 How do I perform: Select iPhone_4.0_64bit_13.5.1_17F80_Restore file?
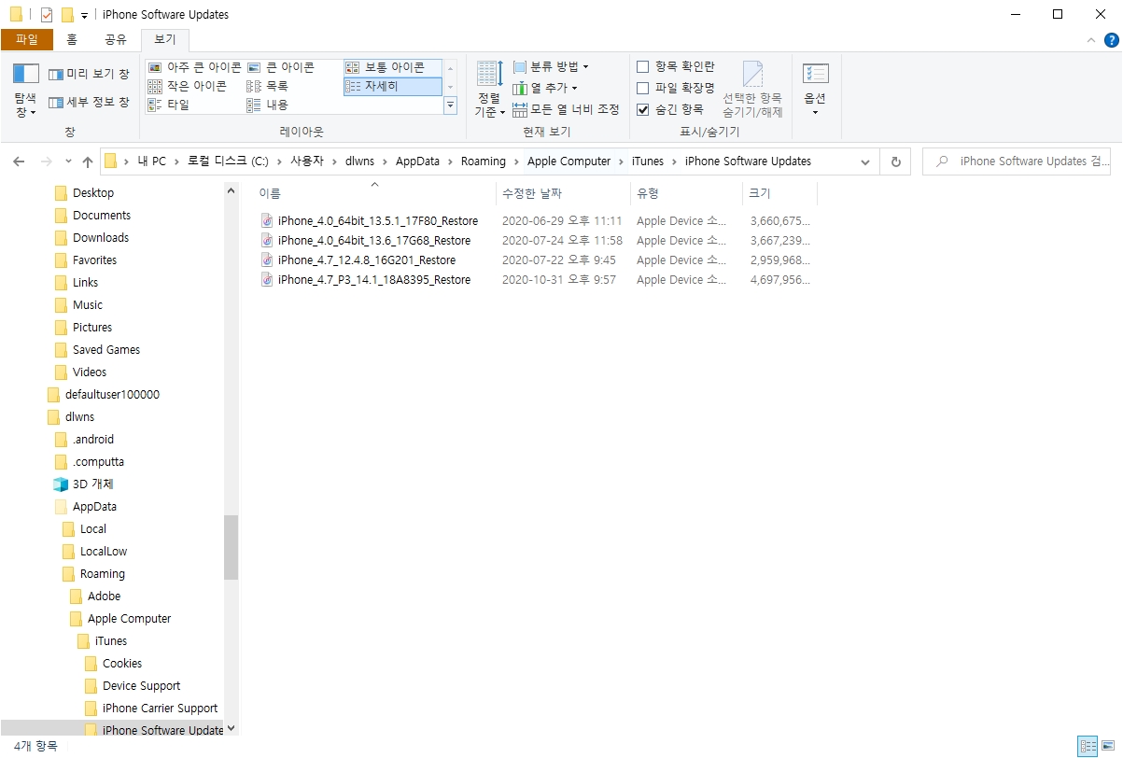pos(377,221)
